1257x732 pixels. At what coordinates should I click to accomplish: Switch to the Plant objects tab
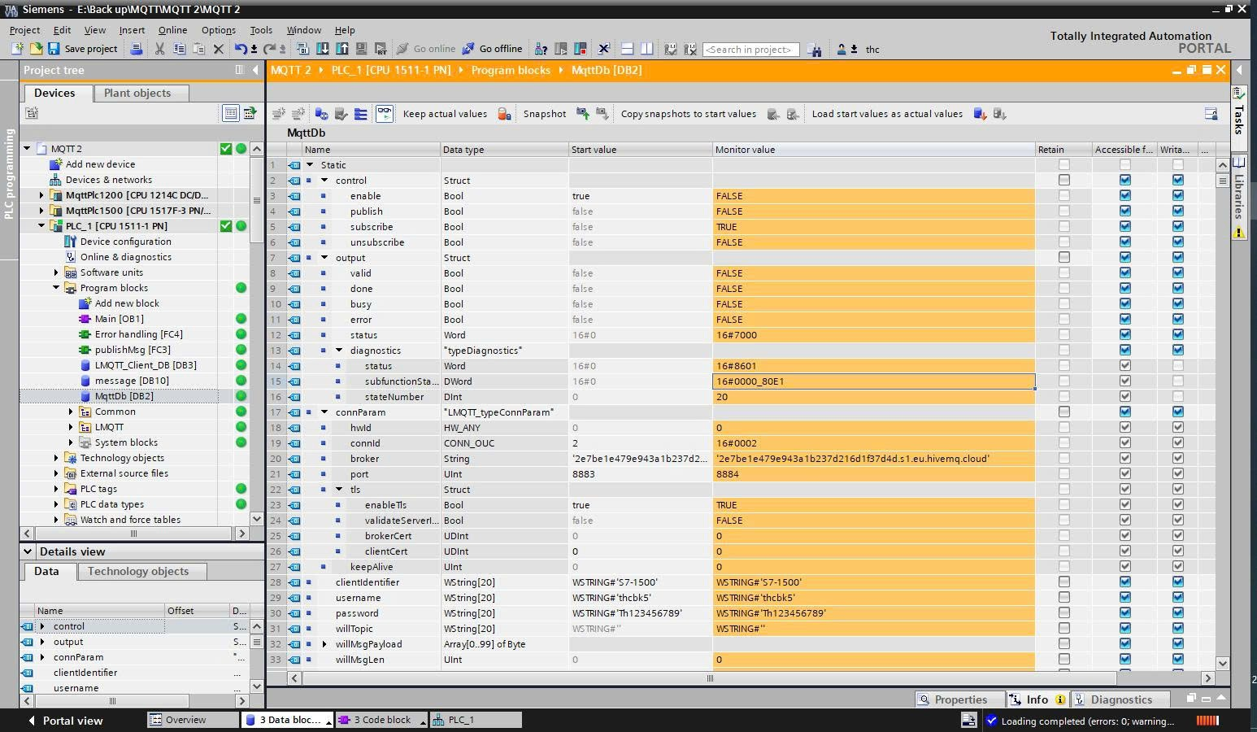pos(137,93)
